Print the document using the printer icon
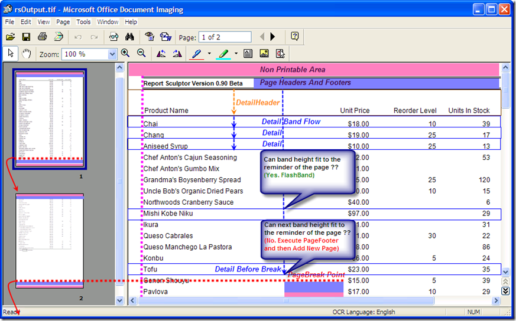This screenshot has width=516, height=321. pyautogui.click(x=43, y=37)
